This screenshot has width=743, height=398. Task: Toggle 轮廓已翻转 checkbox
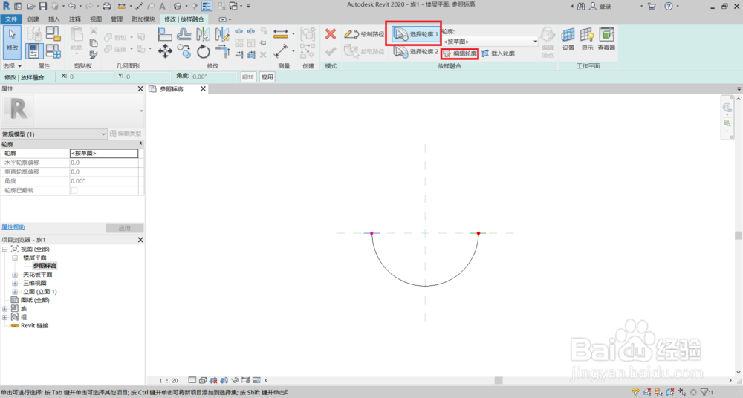point(74,191)
